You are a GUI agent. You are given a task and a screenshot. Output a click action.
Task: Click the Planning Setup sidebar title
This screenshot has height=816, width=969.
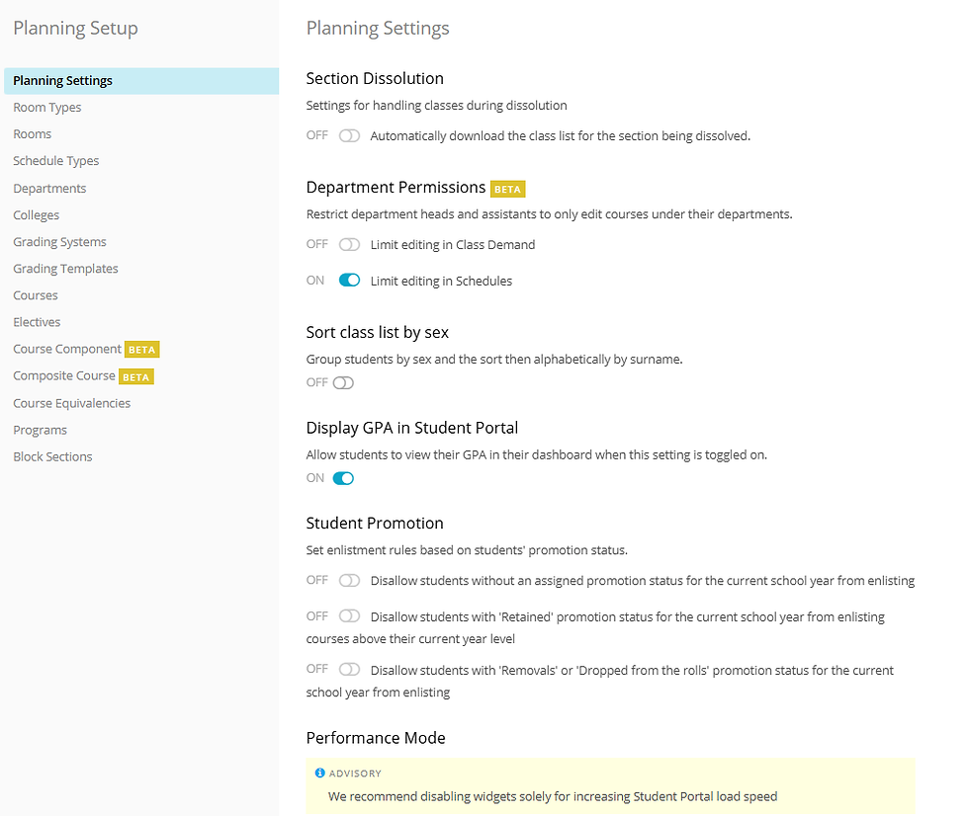[75, 29]
